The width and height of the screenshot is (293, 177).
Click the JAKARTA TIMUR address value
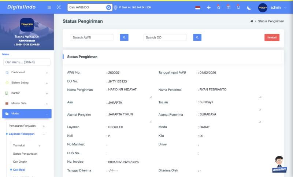(x=120, y=114)
